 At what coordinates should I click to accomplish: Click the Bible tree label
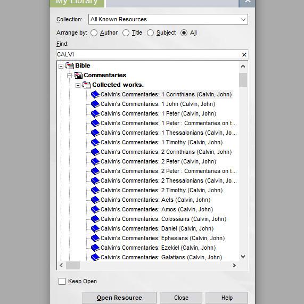point(83,65)
